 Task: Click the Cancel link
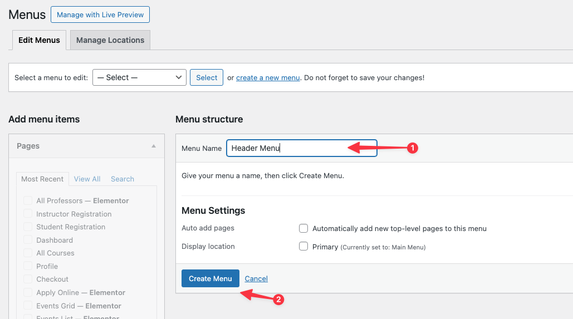tap(256, 278)
